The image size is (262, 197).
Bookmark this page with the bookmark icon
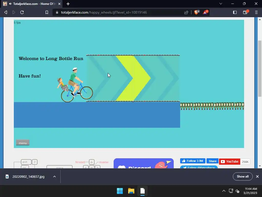click(47, 12)
